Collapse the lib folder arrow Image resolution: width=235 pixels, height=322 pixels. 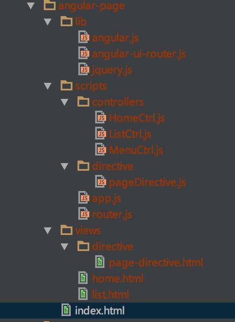pos(48,22)
